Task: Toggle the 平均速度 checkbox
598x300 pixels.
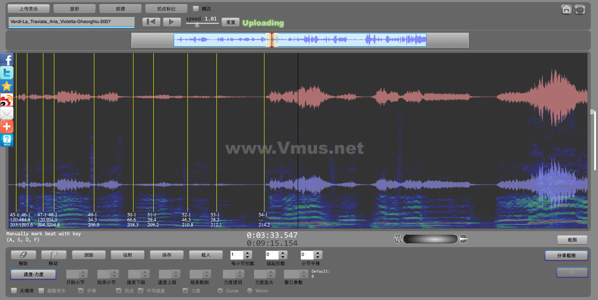Action: [141, 291]
